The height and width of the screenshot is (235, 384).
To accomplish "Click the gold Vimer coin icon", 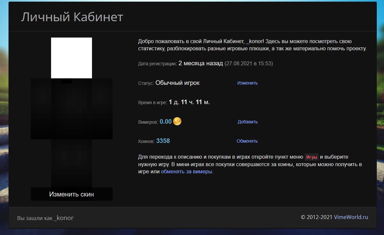I will coord(177,121).
